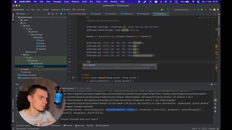The width and height of the screenshot is (232, 130).
Task: Open Apple menu
Action: point(15,2)
